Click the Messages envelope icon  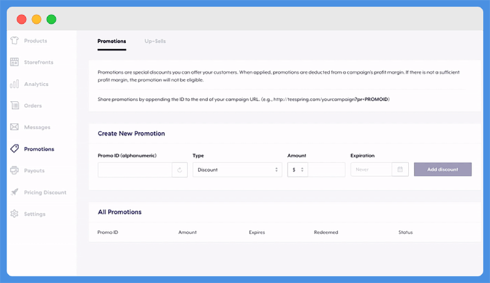point(14,127)
